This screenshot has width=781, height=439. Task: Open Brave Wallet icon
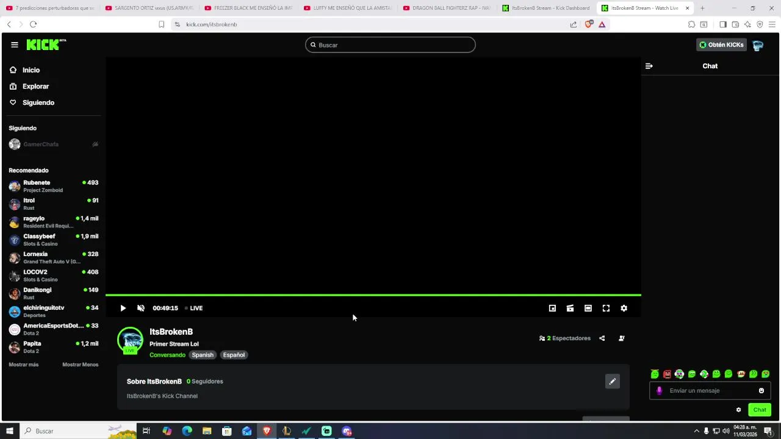[x=735, y=24]
